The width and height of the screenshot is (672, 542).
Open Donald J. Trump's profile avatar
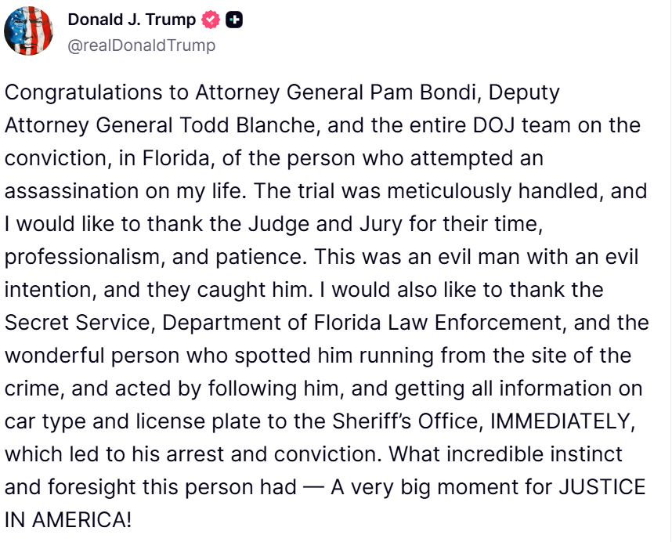(28, 31)
